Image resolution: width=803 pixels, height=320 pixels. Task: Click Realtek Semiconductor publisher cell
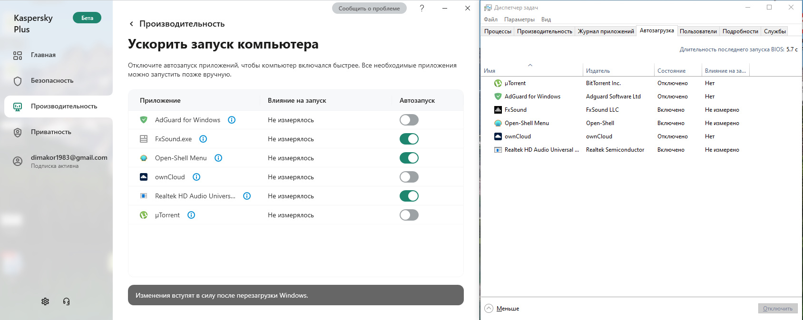pyautogui.click(x=615, y=150)
